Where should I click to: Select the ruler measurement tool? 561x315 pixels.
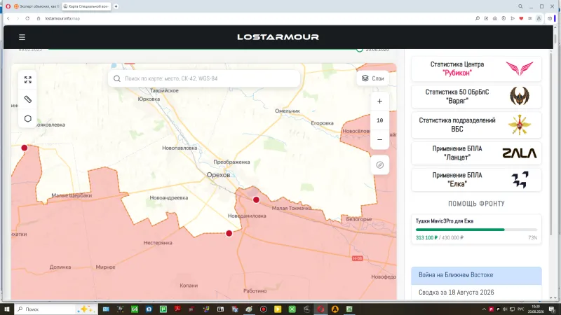pyautogui.click(x=28, y=99)
